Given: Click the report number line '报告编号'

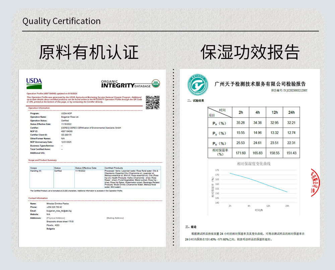Looking at the screenshot, I should coord(289,90).
